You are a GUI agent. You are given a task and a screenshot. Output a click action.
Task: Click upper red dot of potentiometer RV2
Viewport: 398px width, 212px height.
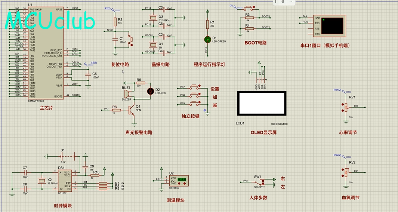[x=343, y=170]
